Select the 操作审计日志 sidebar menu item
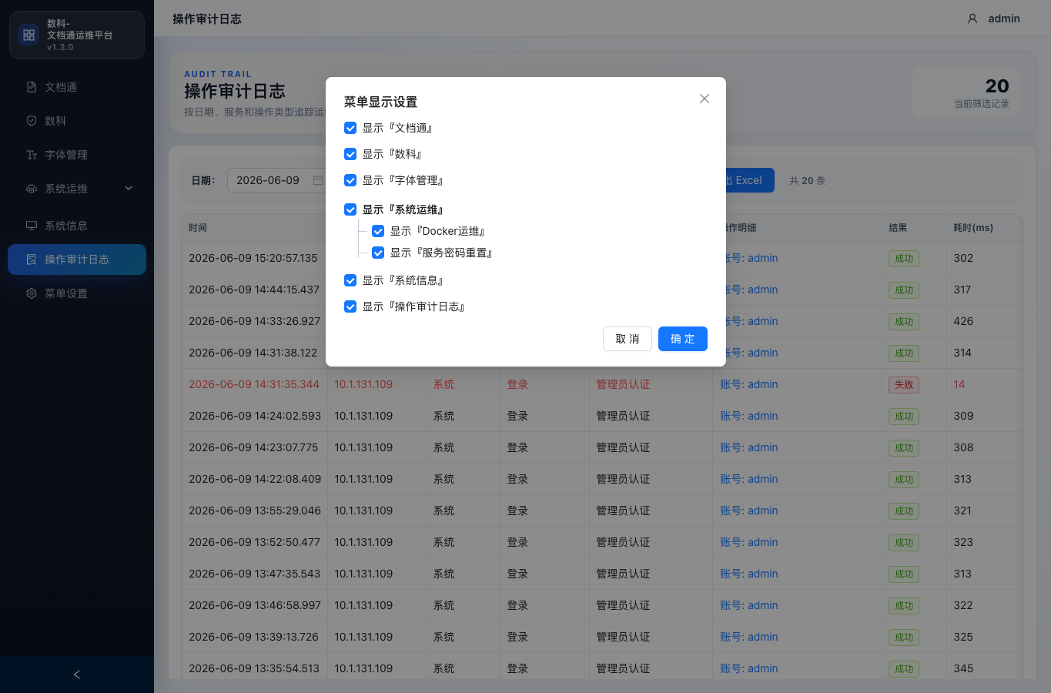 pos(77,259)
